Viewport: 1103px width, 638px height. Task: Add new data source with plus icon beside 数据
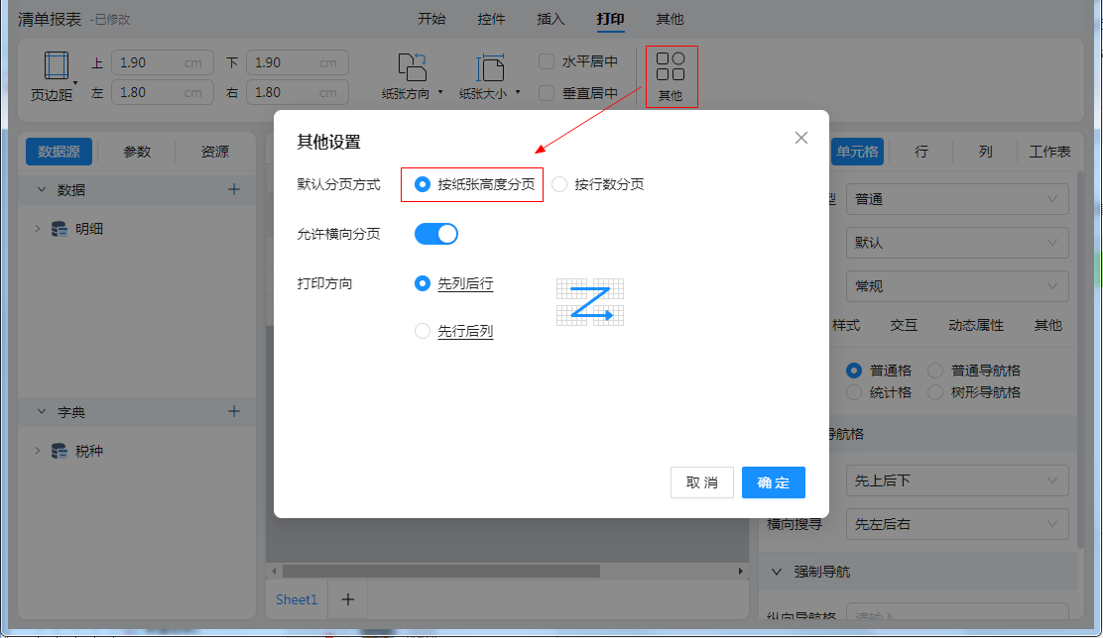234,189
